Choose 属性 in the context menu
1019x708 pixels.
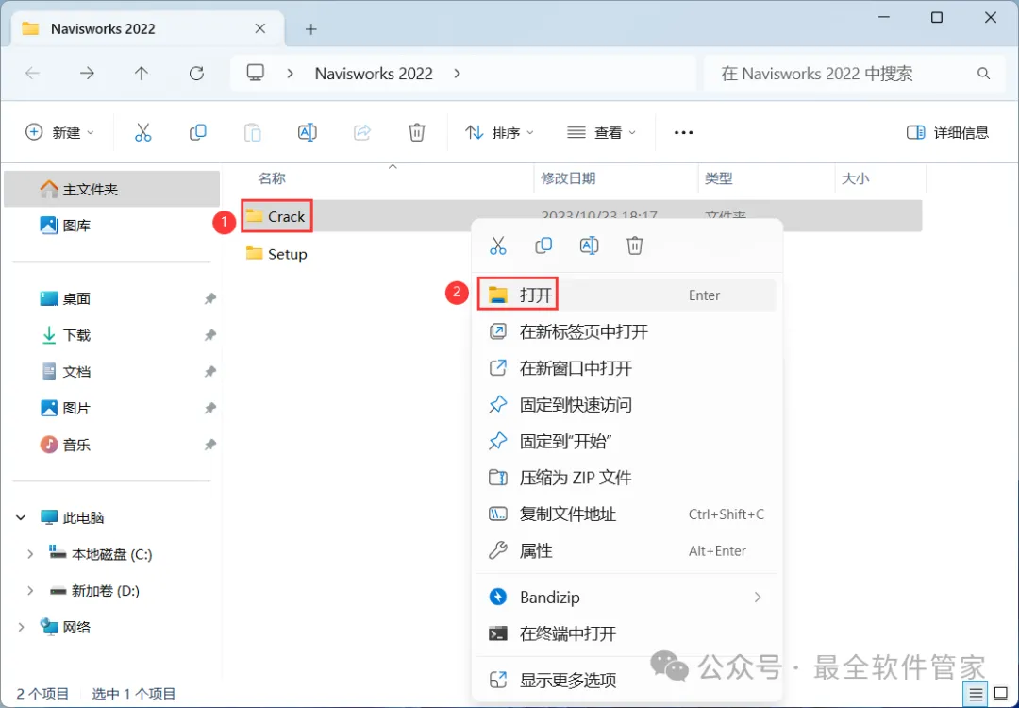click(627, 551)
